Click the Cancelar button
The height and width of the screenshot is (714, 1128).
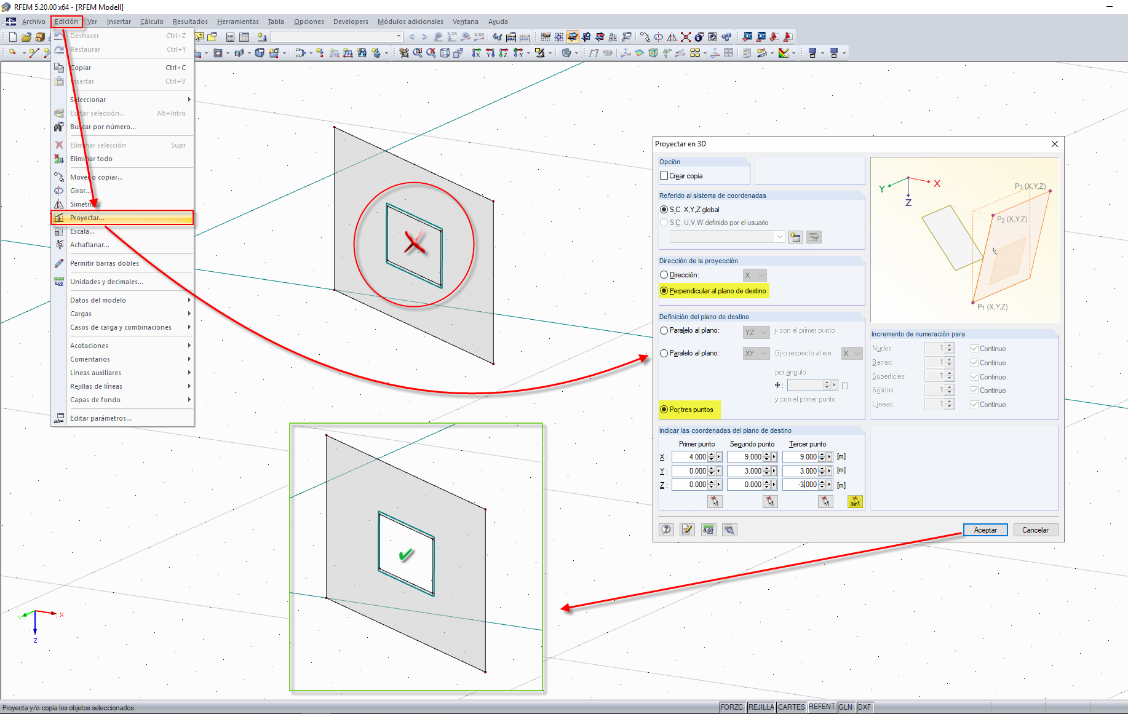1036,530
